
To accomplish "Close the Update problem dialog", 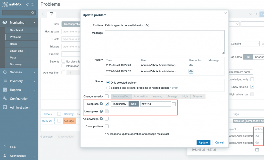I will click(x=226, y=13).
